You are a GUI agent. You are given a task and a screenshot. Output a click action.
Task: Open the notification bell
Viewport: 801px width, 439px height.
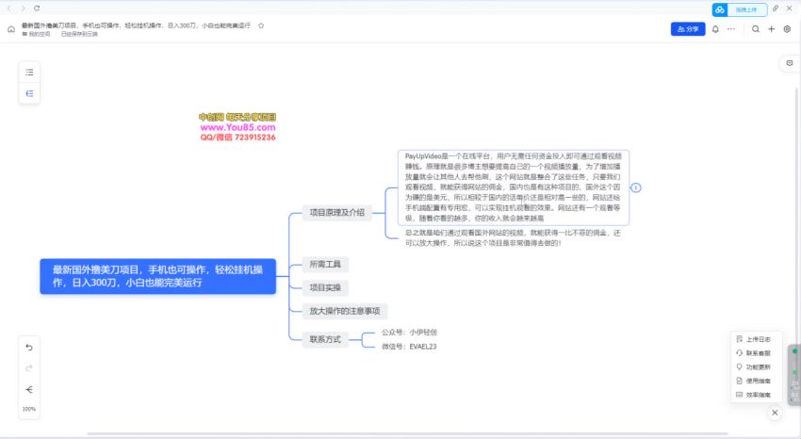[715, 29]
